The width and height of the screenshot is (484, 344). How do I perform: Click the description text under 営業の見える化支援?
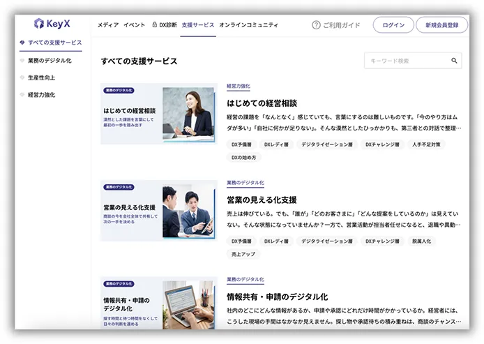click(344, 219)
